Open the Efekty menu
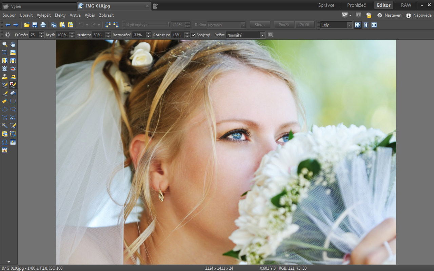The height and width of the screenshot is (271, 434). 60,15
